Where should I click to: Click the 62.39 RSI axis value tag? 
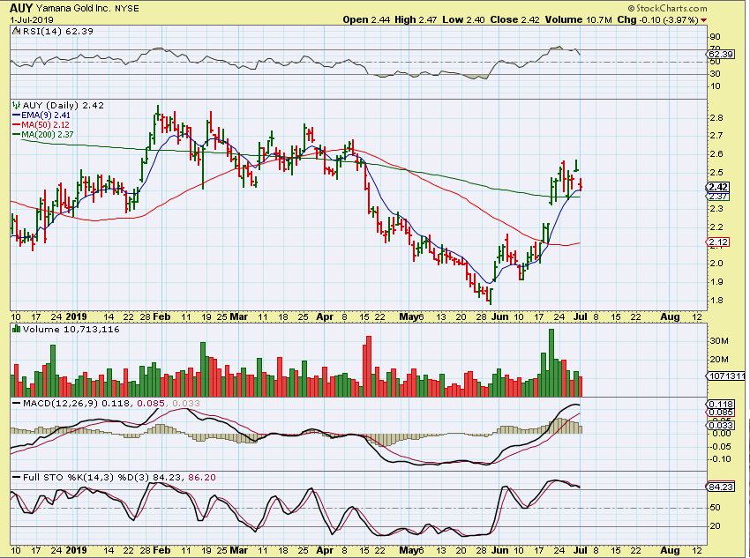click(x=721, y=55)
